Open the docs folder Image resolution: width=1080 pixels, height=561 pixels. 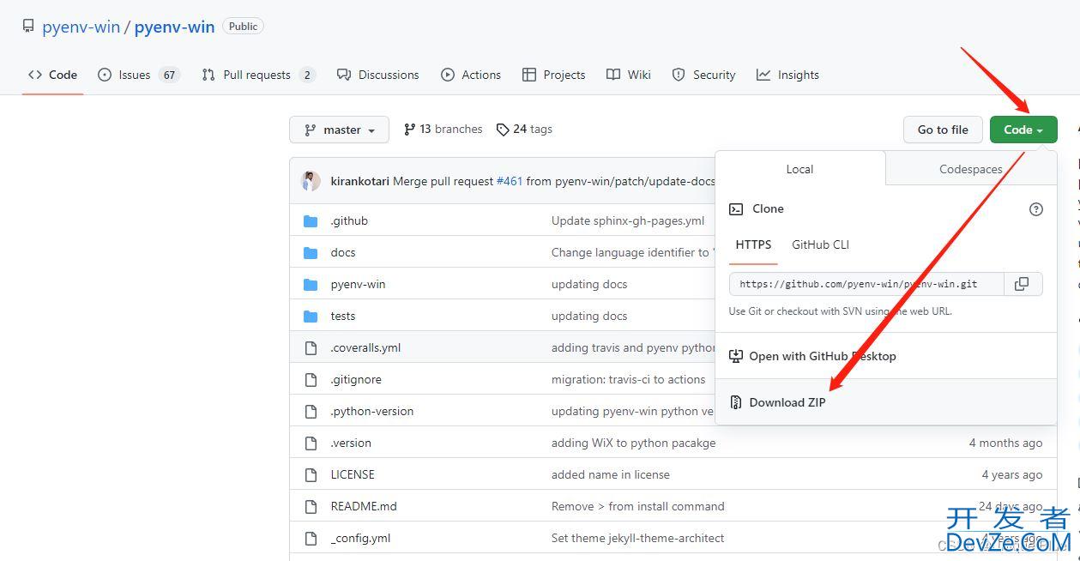tap(343, 252)
